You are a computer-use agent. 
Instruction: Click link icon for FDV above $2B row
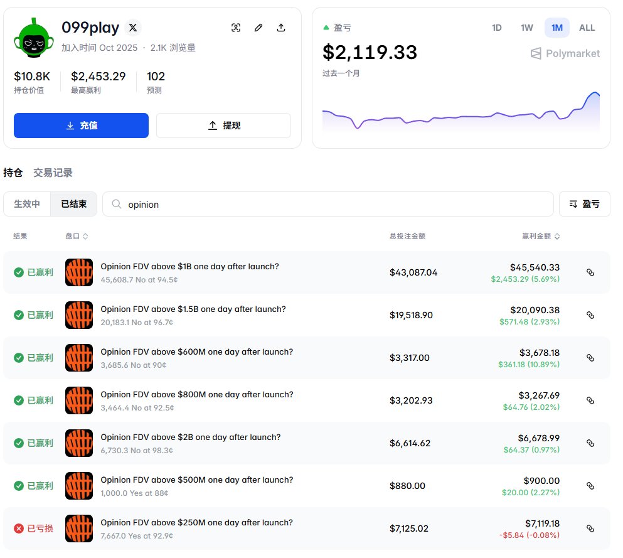[x=590, y=443]
